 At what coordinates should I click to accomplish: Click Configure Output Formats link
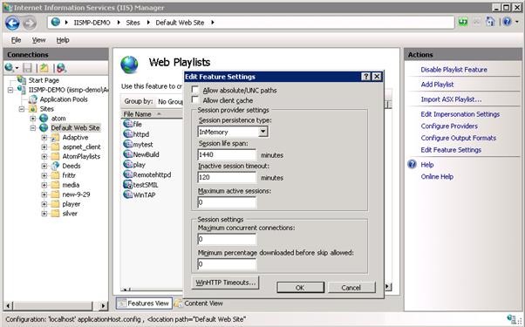tap(459, 138)
